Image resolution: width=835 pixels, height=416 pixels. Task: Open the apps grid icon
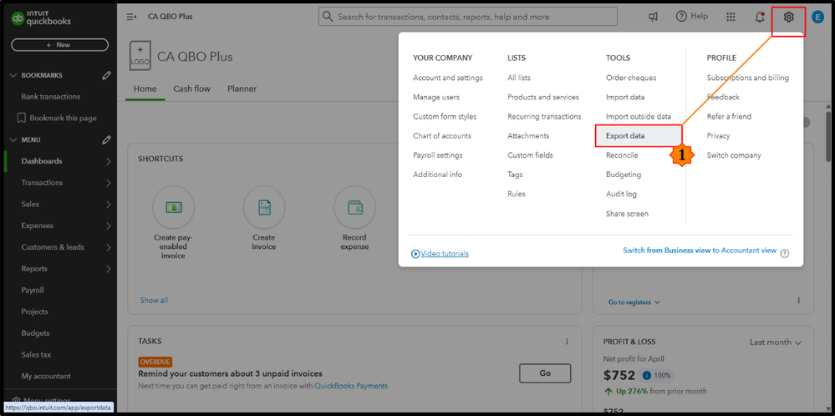point(731,17)
